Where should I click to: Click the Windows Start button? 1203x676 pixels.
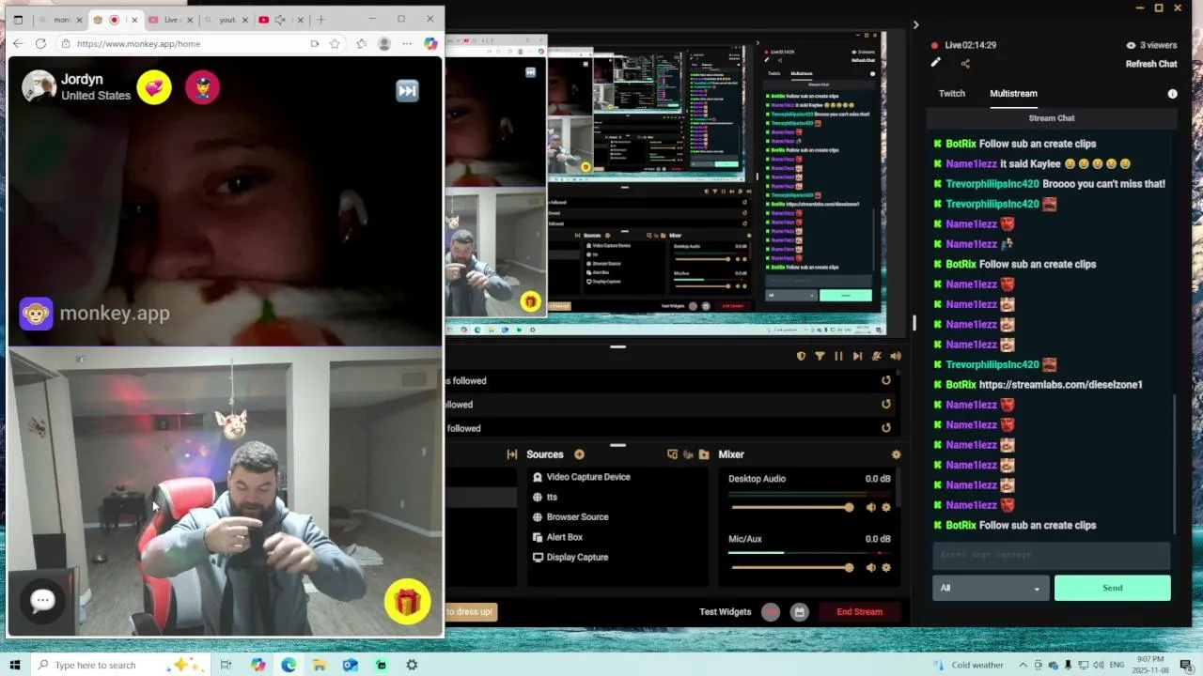coord(14,665)
